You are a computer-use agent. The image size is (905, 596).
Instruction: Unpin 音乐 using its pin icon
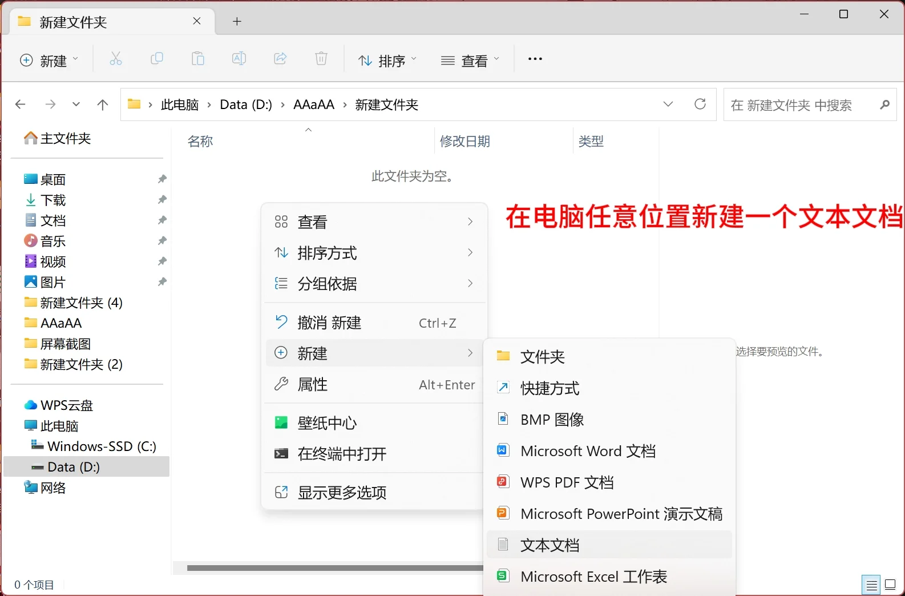point(162,241)
